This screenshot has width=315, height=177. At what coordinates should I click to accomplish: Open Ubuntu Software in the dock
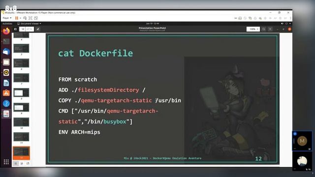6,93
